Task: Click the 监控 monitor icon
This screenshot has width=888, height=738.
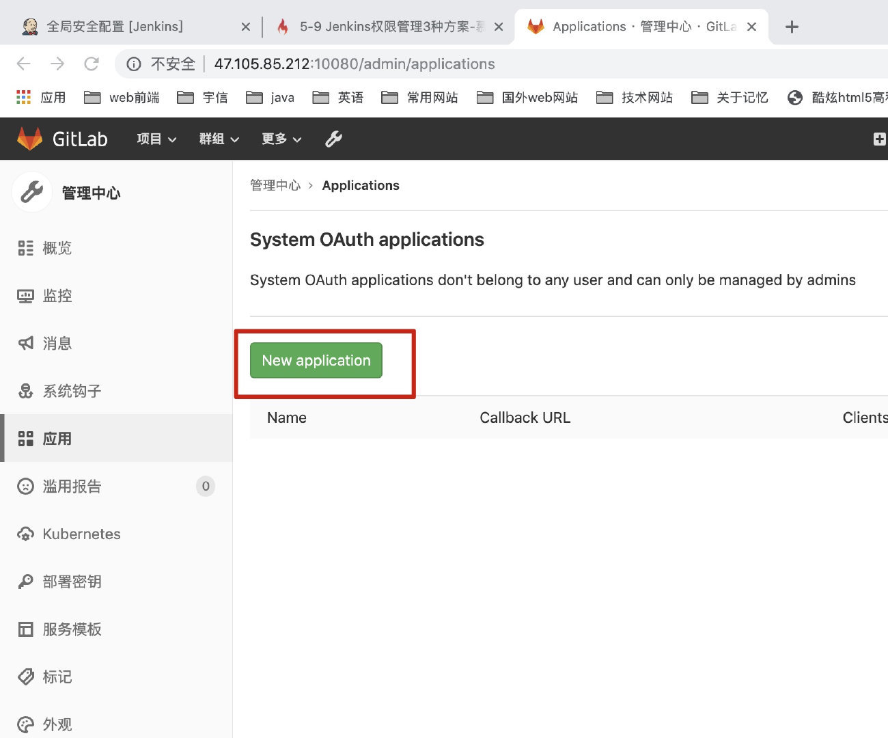Action: (25, 296)
